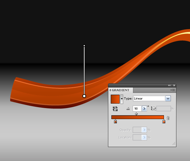The height and width of the screenshot is (161, 190).
Task: Click the Reverse Gradient icon
Action: click(x=115, y=109)
